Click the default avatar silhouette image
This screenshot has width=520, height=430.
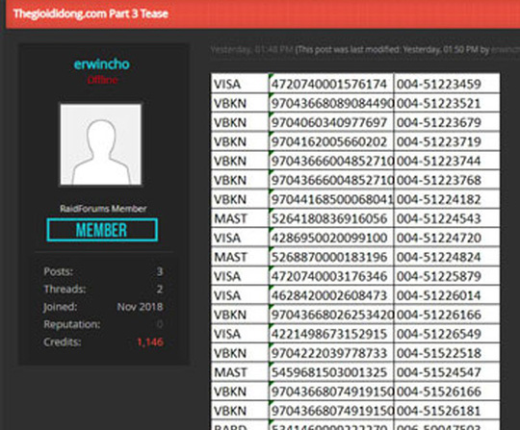[x=101, y=144]
